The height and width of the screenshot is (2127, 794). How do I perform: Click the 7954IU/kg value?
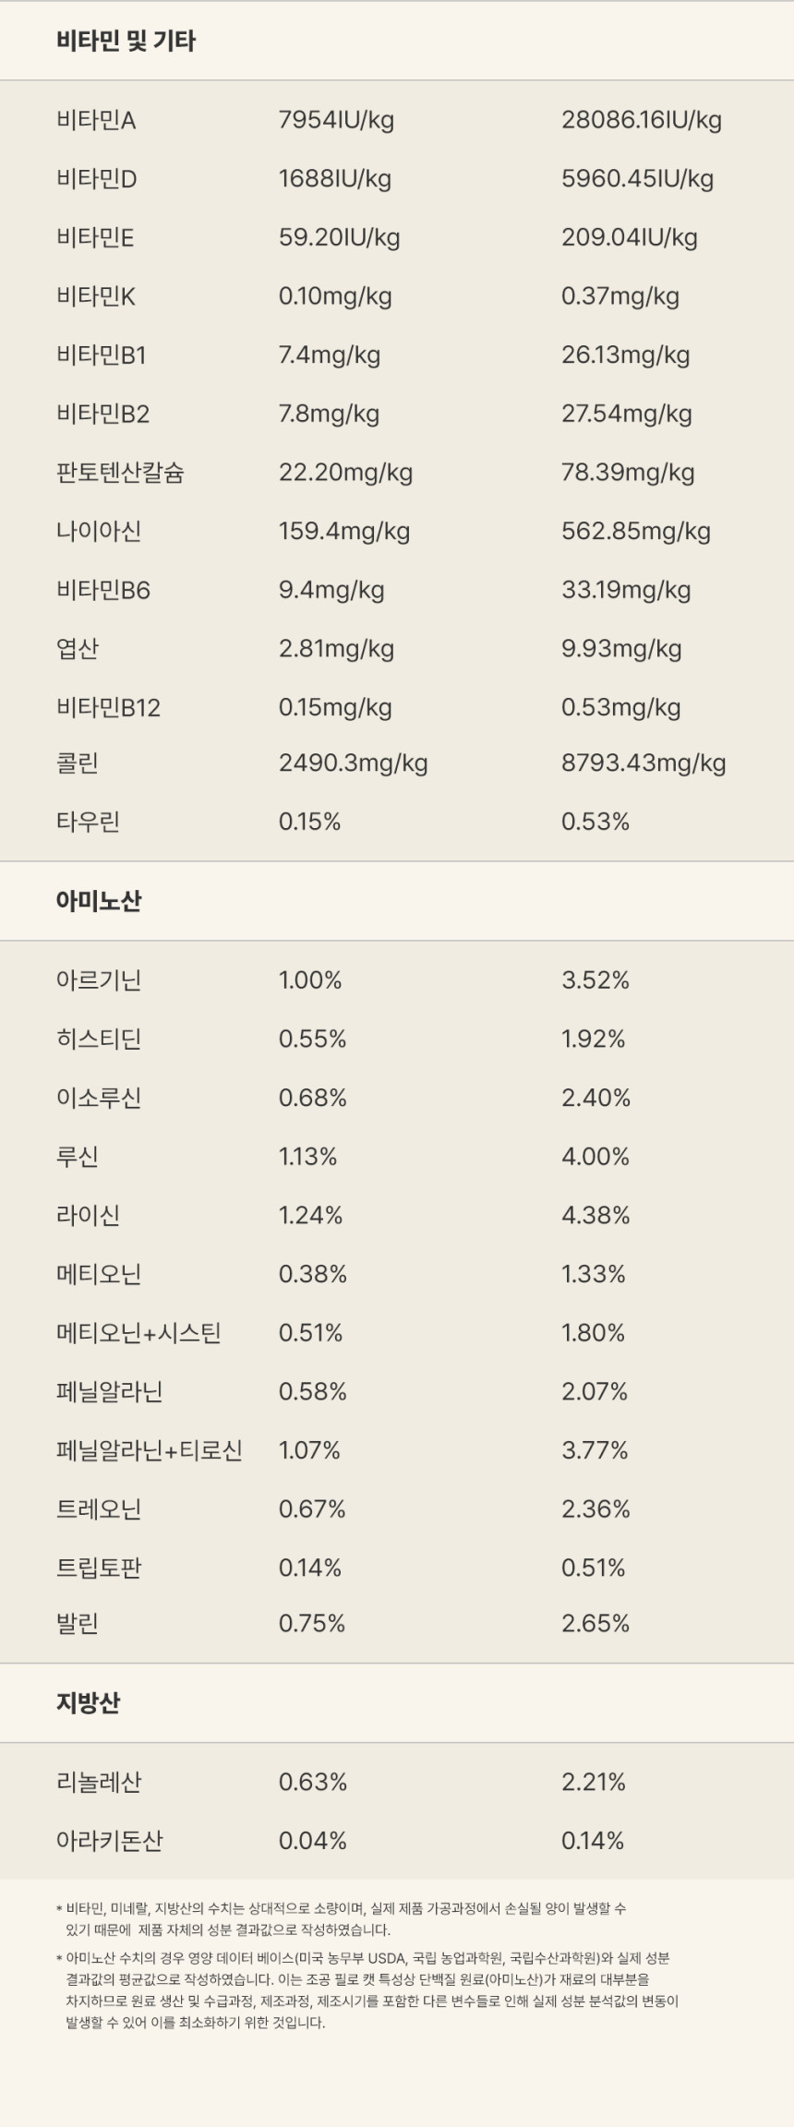(336, 120)
